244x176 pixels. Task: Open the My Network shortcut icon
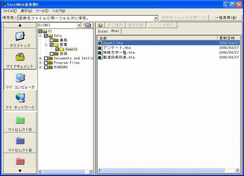[20, 98]
